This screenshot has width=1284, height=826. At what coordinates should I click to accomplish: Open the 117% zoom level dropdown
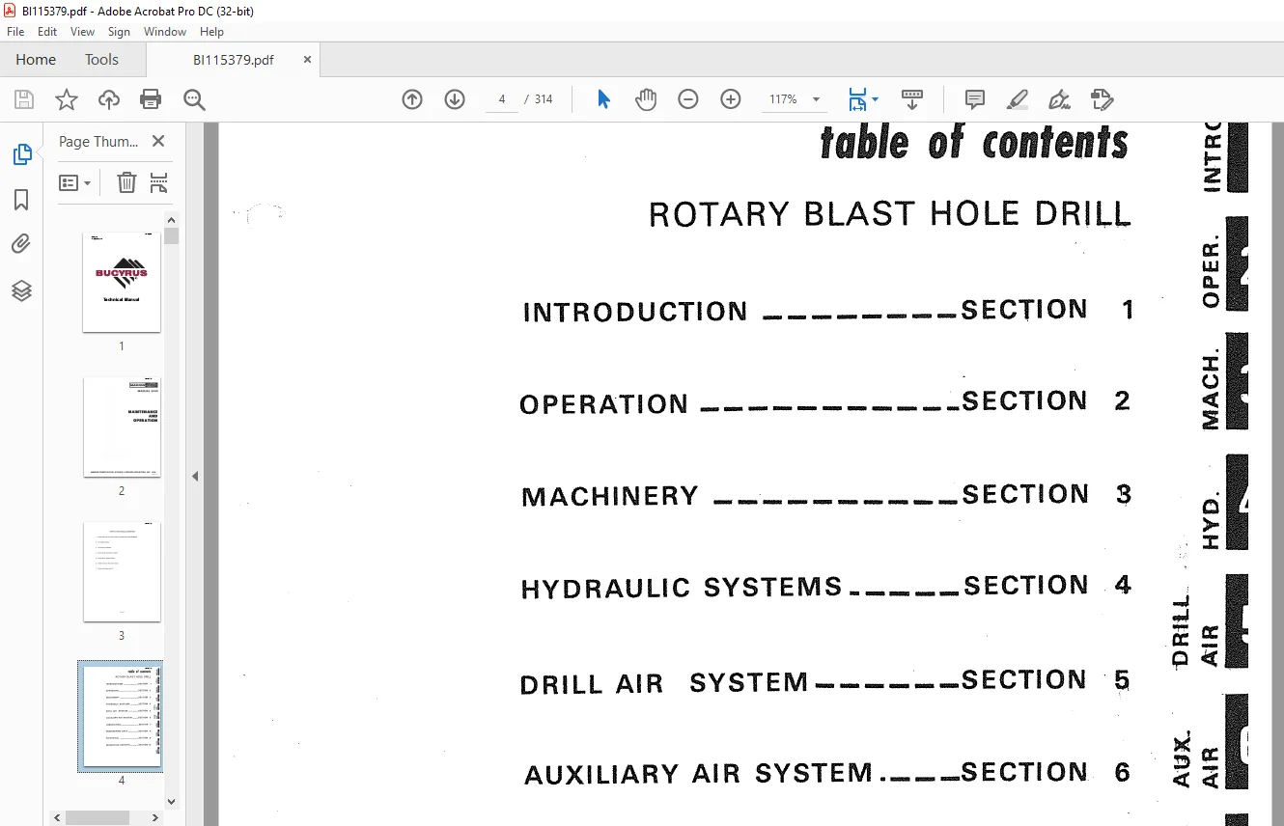(794, 99)
